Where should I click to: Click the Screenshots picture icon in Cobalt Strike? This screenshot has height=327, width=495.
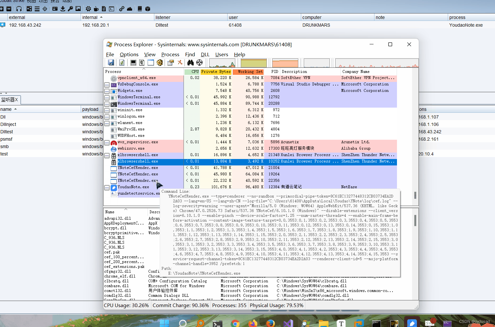point(78,9)
